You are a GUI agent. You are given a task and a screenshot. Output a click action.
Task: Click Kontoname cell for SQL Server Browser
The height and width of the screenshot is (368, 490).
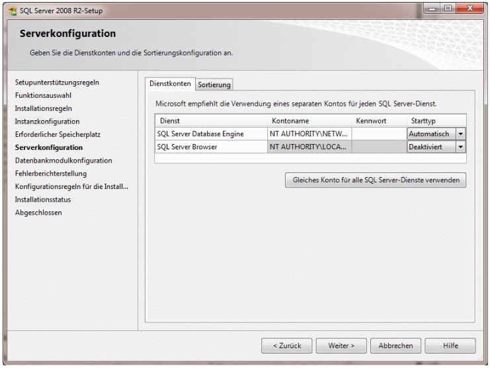pos(309,147)
